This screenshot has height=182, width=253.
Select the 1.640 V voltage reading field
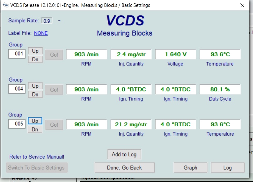[176, 54]
